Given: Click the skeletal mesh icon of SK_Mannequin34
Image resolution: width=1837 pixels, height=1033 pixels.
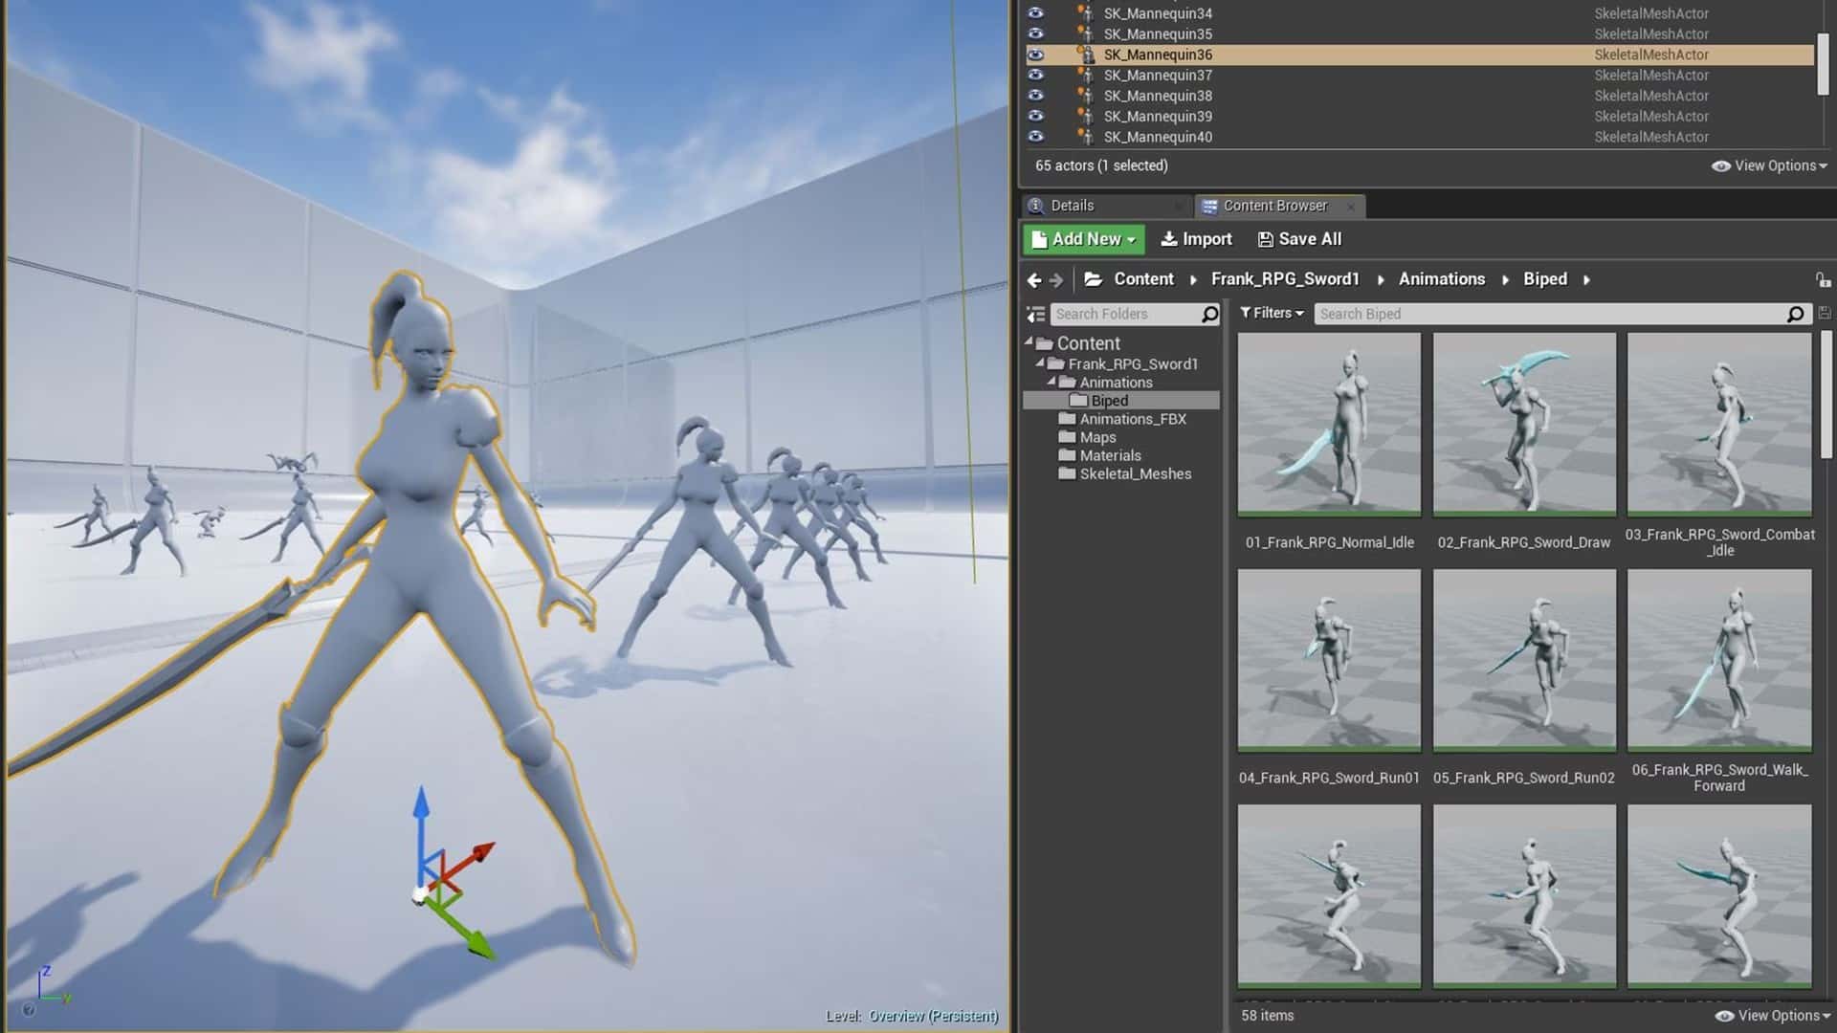Looking at the screenshot, I should click(1085, 13).
